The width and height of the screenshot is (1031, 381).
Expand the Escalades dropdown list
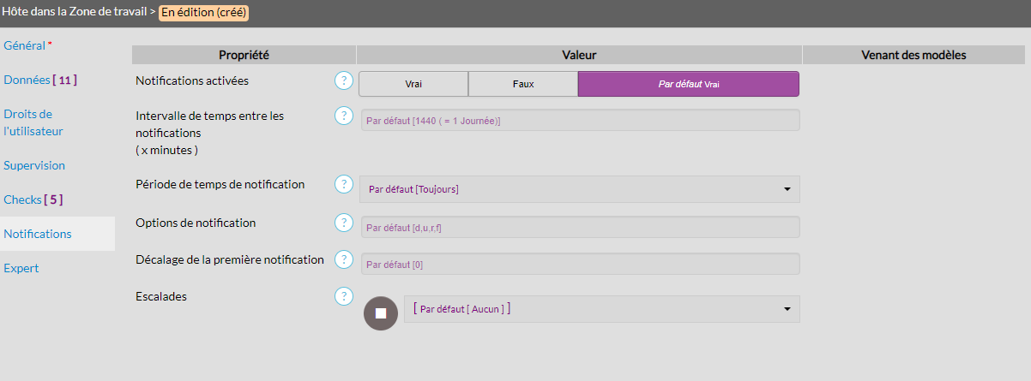(x=600, y=309)
